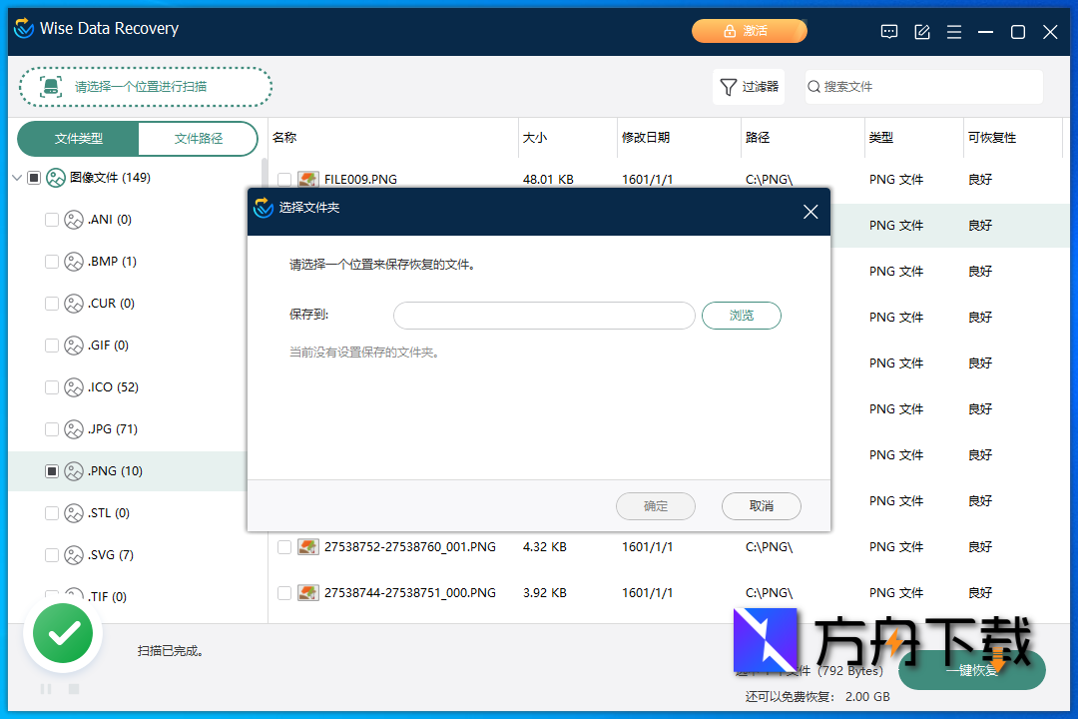
Task: Collapse the 图像文件 (149) tree node
Action: 16,177
